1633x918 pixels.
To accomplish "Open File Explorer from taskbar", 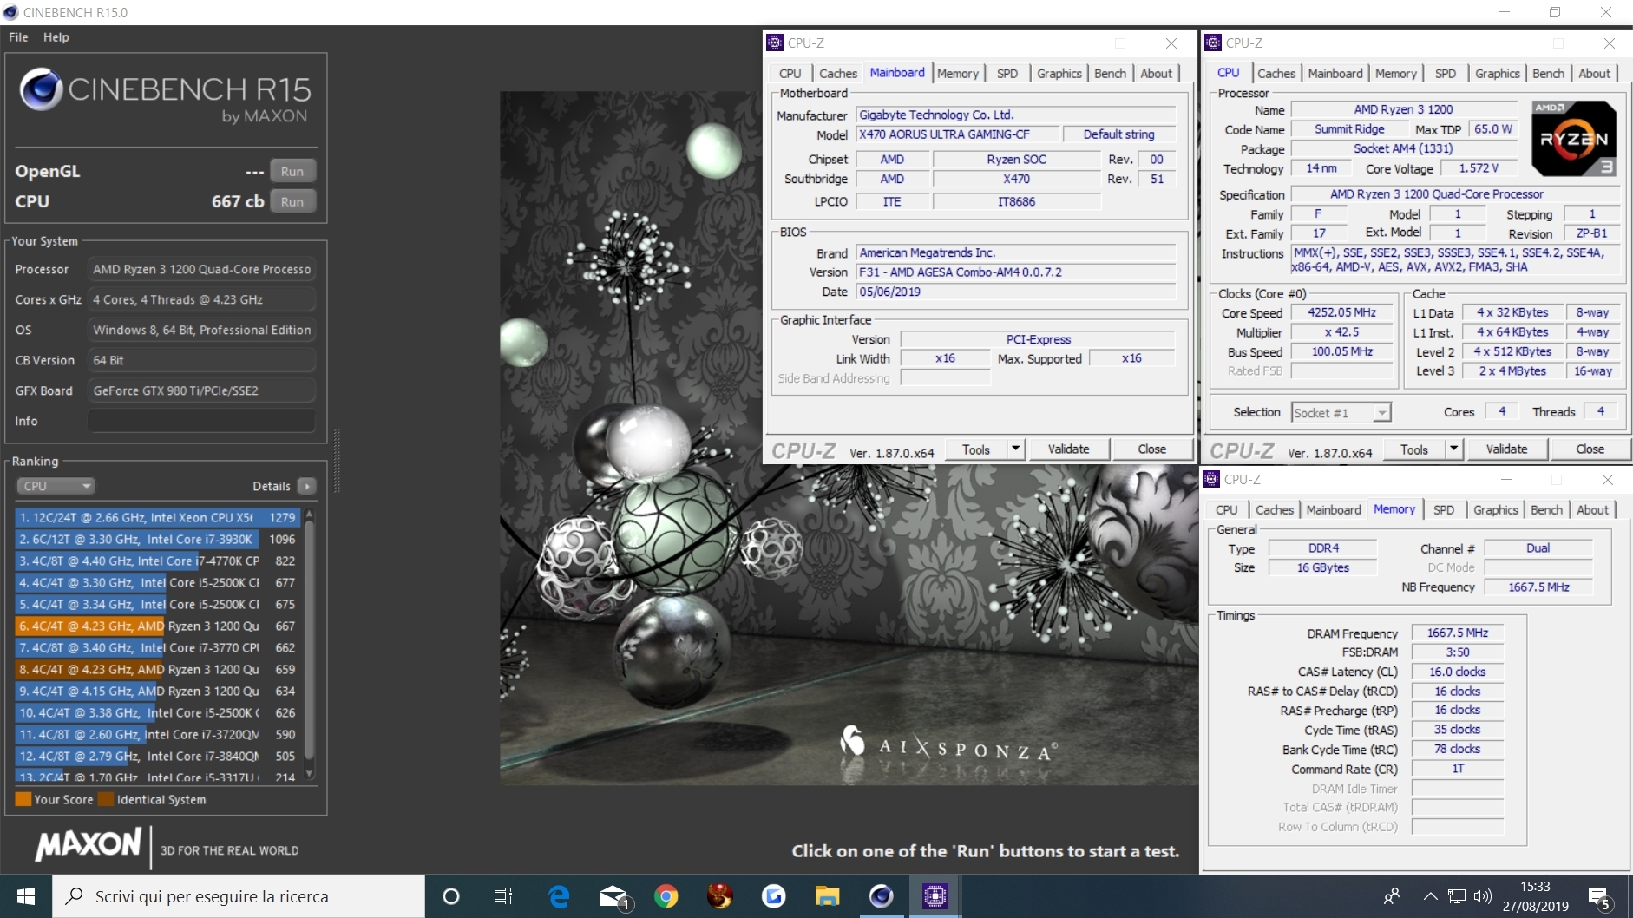I will tap(827, 896).
